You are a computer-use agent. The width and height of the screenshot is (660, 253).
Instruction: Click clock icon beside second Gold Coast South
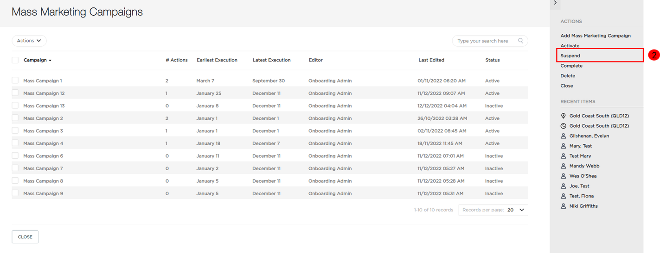[x=564, y=126]
